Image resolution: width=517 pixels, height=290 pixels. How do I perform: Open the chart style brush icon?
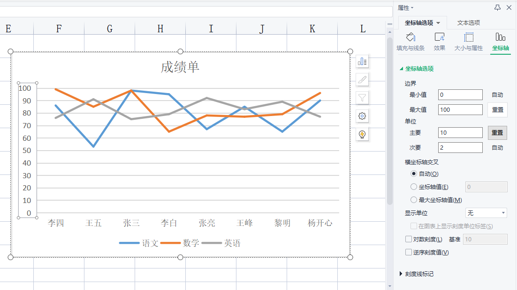pos(362,80)
